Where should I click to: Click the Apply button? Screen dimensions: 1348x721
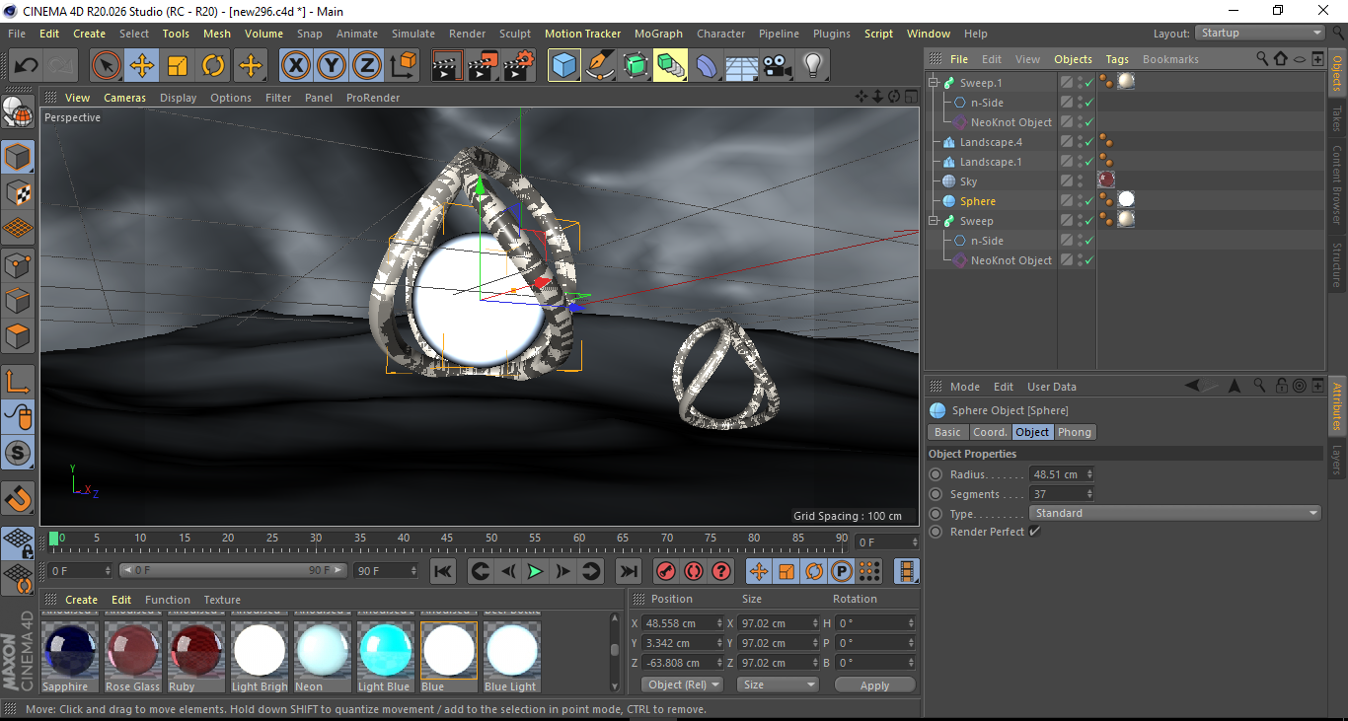pyautogui.click(x=874, y=685)
